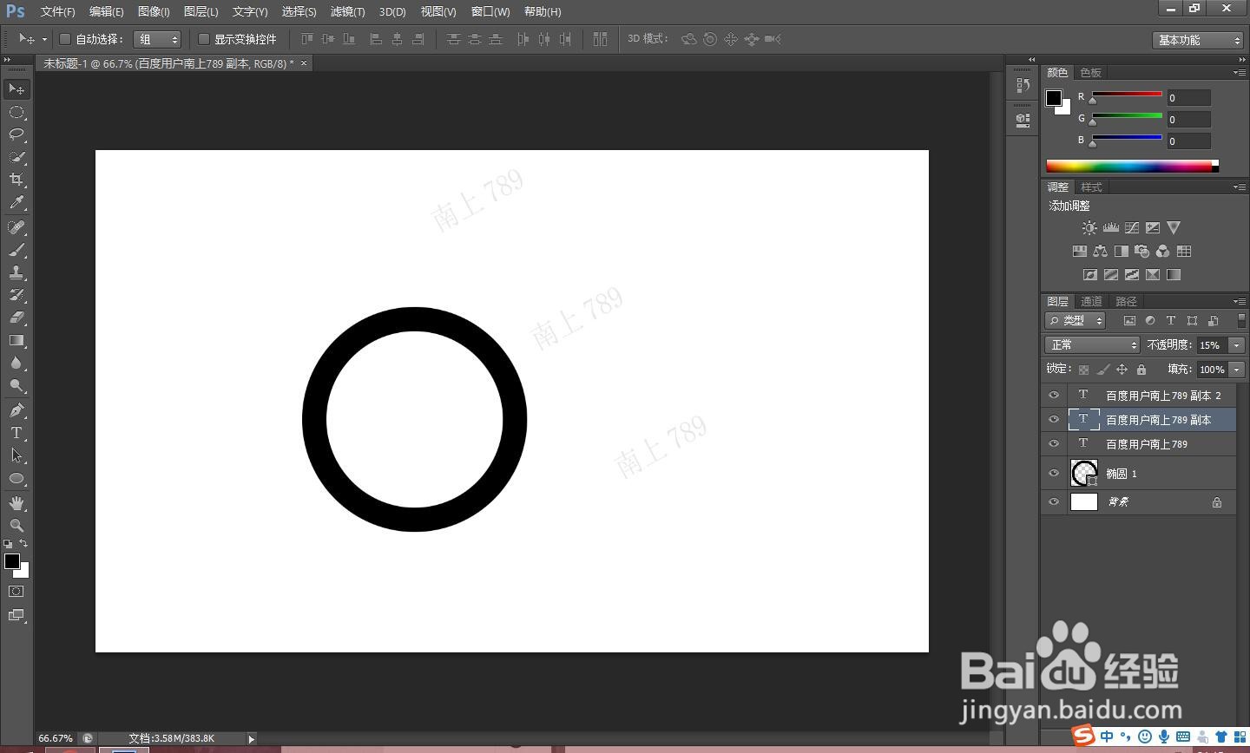Add Brightness/Contrast adjustment icon
This screenshot has width=1250, height=753.
1089,228
